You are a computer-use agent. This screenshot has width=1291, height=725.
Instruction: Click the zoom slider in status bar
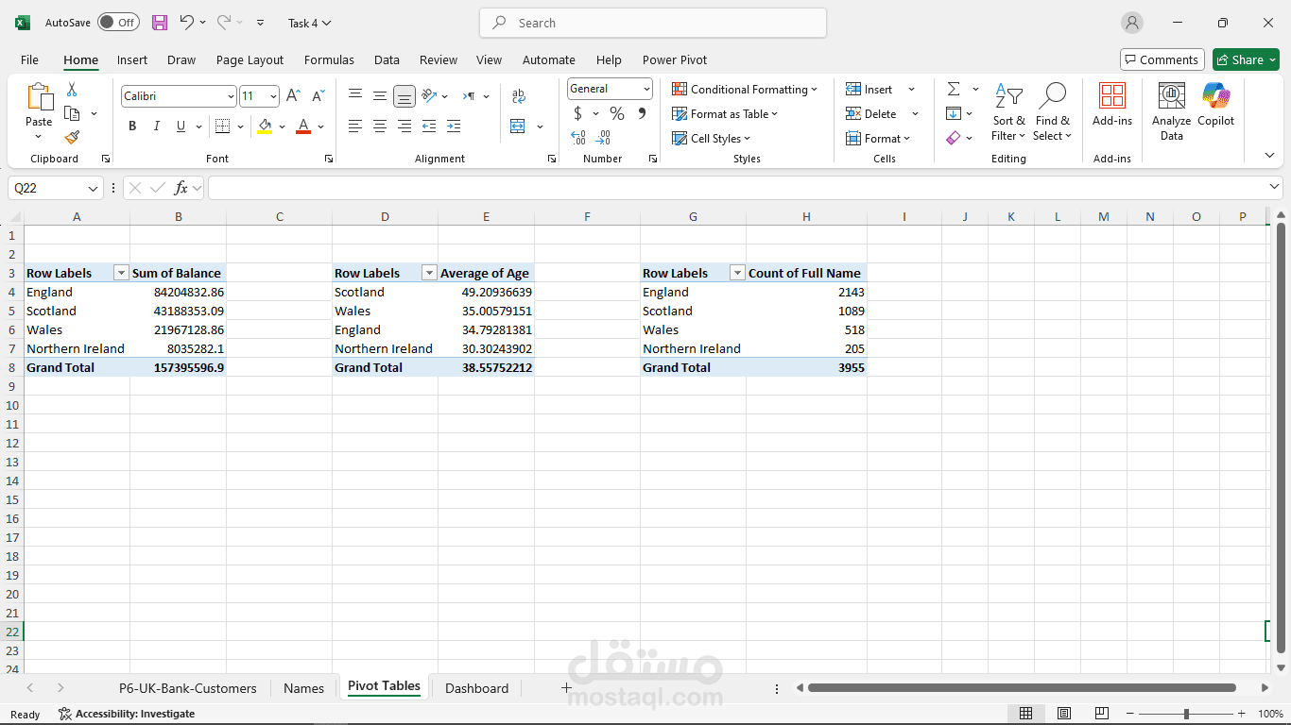pyautogui.click(x=1186, y=714)
